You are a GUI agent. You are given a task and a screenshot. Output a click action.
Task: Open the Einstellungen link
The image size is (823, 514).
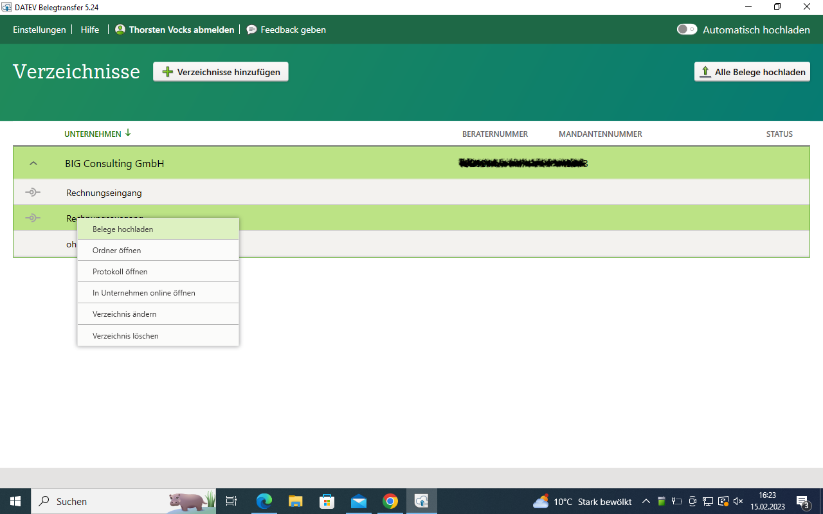tap(39, 30)
